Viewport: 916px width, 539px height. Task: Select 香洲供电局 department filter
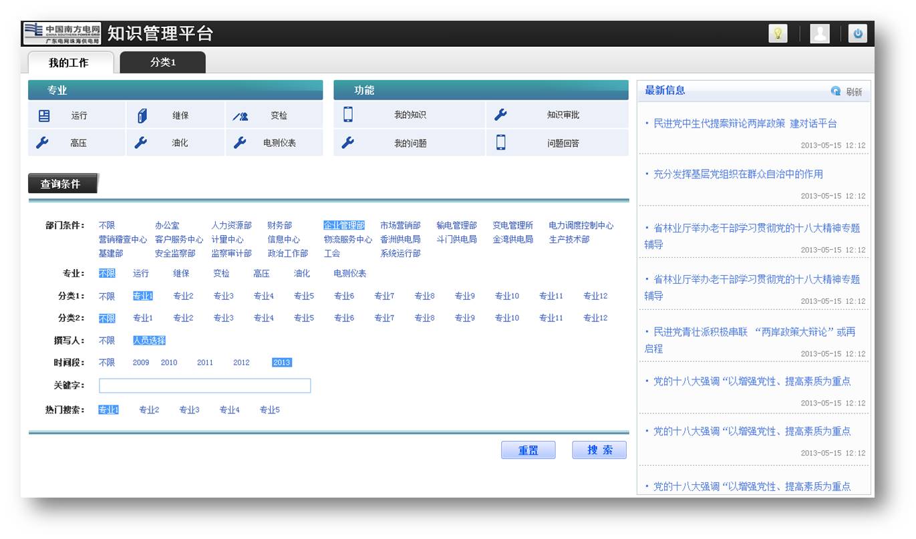pos(401,239)
